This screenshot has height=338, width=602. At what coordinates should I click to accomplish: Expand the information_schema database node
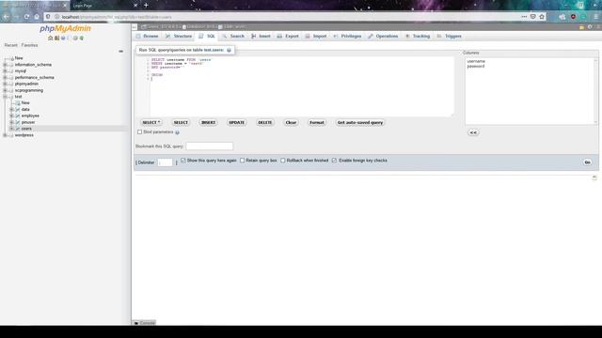[5, 65]
